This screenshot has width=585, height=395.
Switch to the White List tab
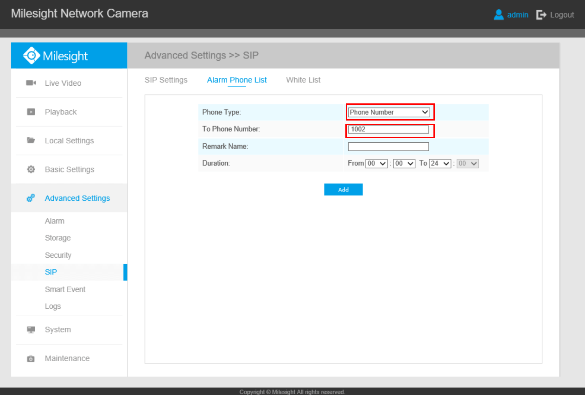[303, 80]
